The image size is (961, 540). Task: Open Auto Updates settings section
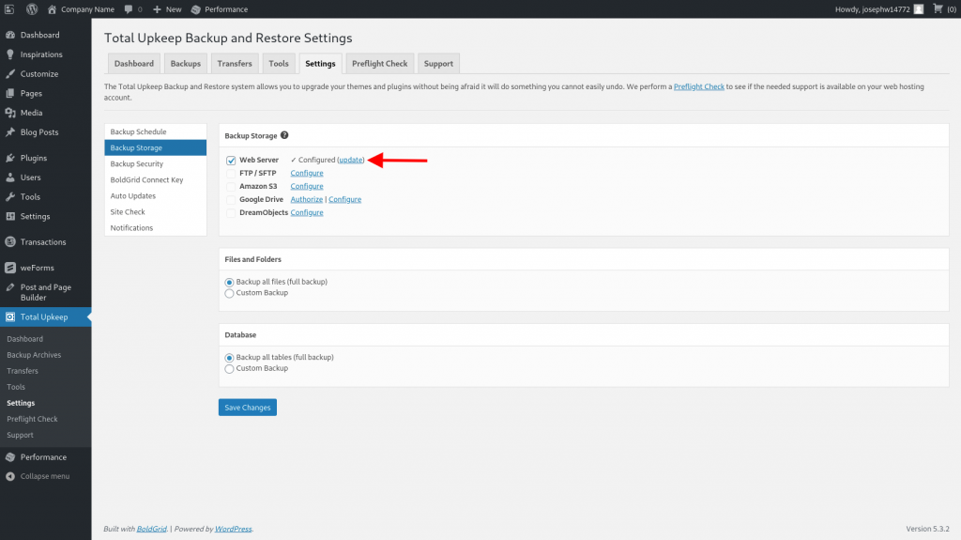(155, 195)
